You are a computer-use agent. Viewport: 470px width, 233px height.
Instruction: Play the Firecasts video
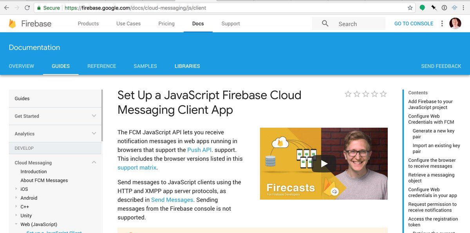point(324,164)
